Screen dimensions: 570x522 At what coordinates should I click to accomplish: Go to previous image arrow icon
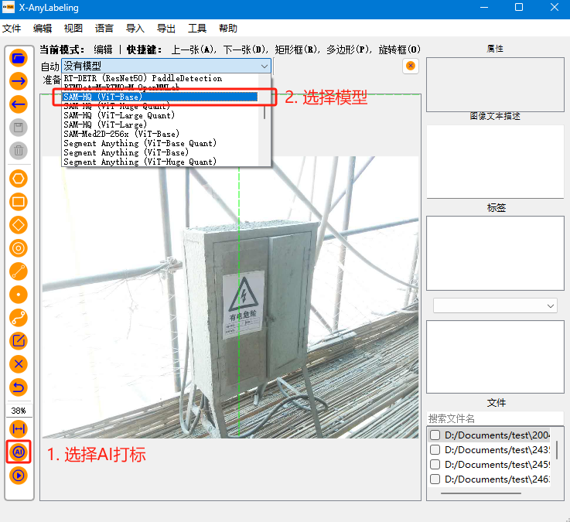point(19,104)
